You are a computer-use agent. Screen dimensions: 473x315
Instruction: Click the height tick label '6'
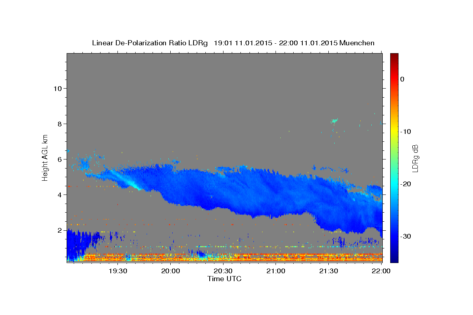[59, 159]
